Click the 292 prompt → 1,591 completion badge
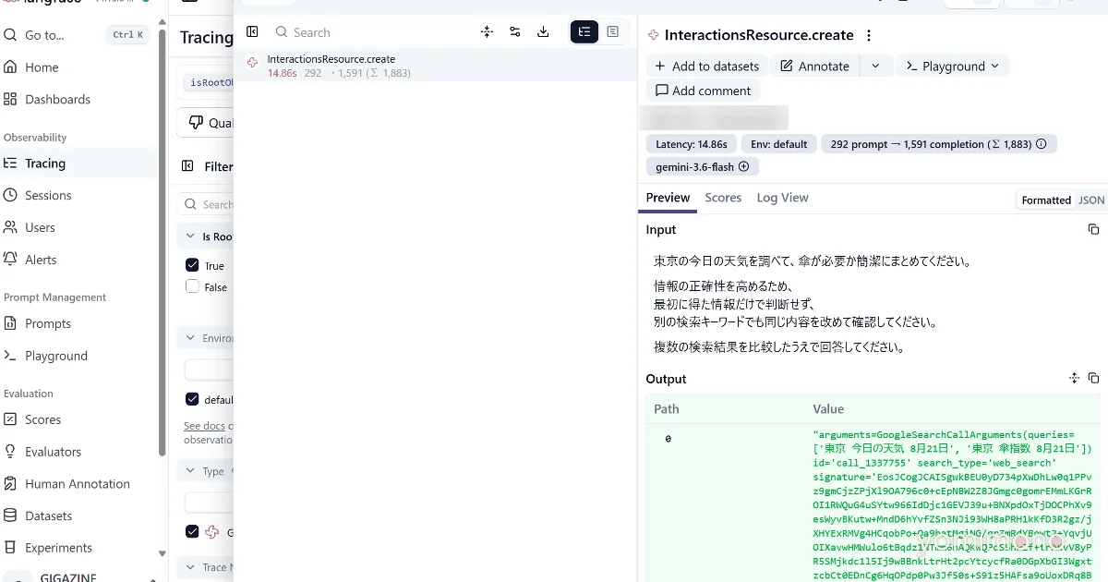This screenshot has height=582, width=1108. (x=938, y=144)
